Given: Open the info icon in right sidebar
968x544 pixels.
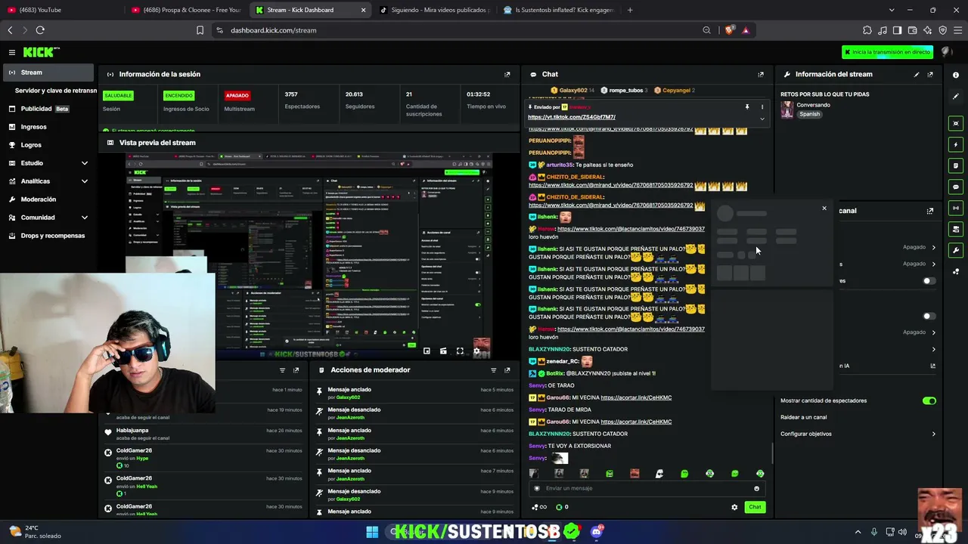Looking at the screenshot, I should pos(956,75).
